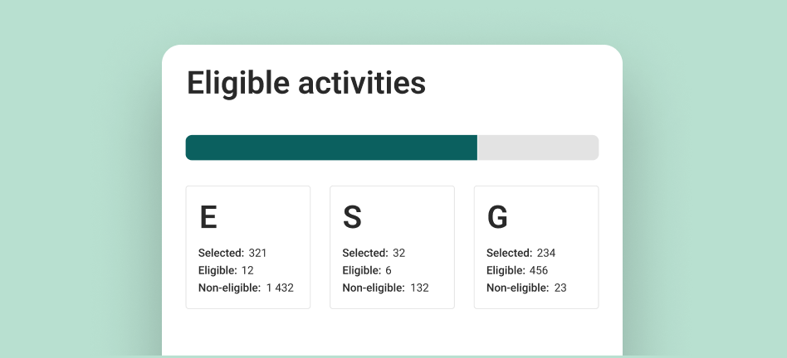Click Selected 32 in S card

(x=374, y=253)
